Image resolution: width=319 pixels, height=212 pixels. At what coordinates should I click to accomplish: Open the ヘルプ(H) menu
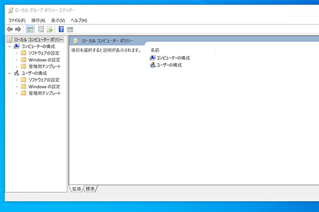tap(79, 21)
